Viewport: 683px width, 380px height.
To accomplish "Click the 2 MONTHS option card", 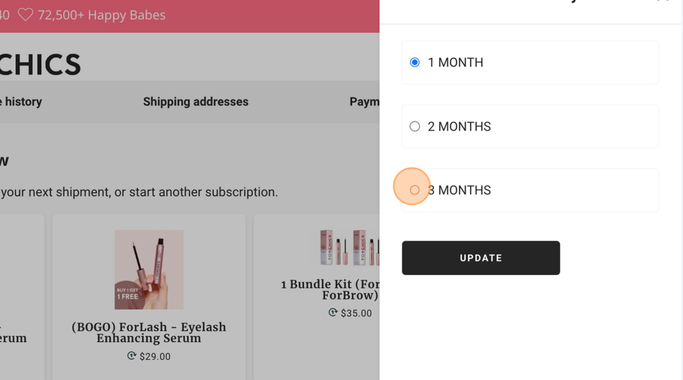I will [530, 126].
